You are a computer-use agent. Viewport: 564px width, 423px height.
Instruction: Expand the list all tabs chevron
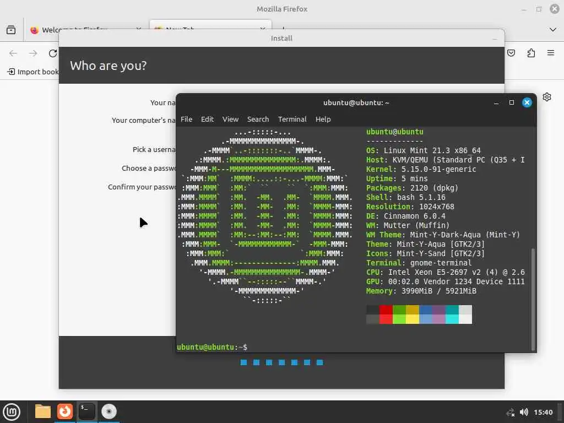[x=553, y=30]
